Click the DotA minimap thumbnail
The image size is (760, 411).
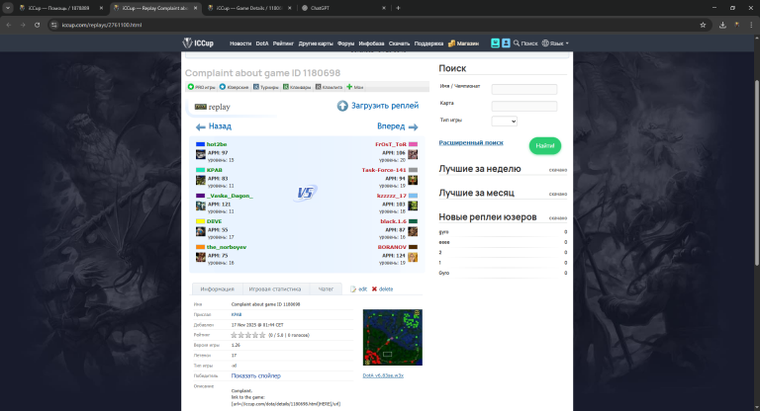point(393,338)
